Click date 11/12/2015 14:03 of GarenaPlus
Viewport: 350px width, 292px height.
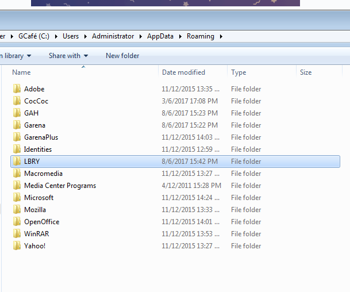point(190,137)
